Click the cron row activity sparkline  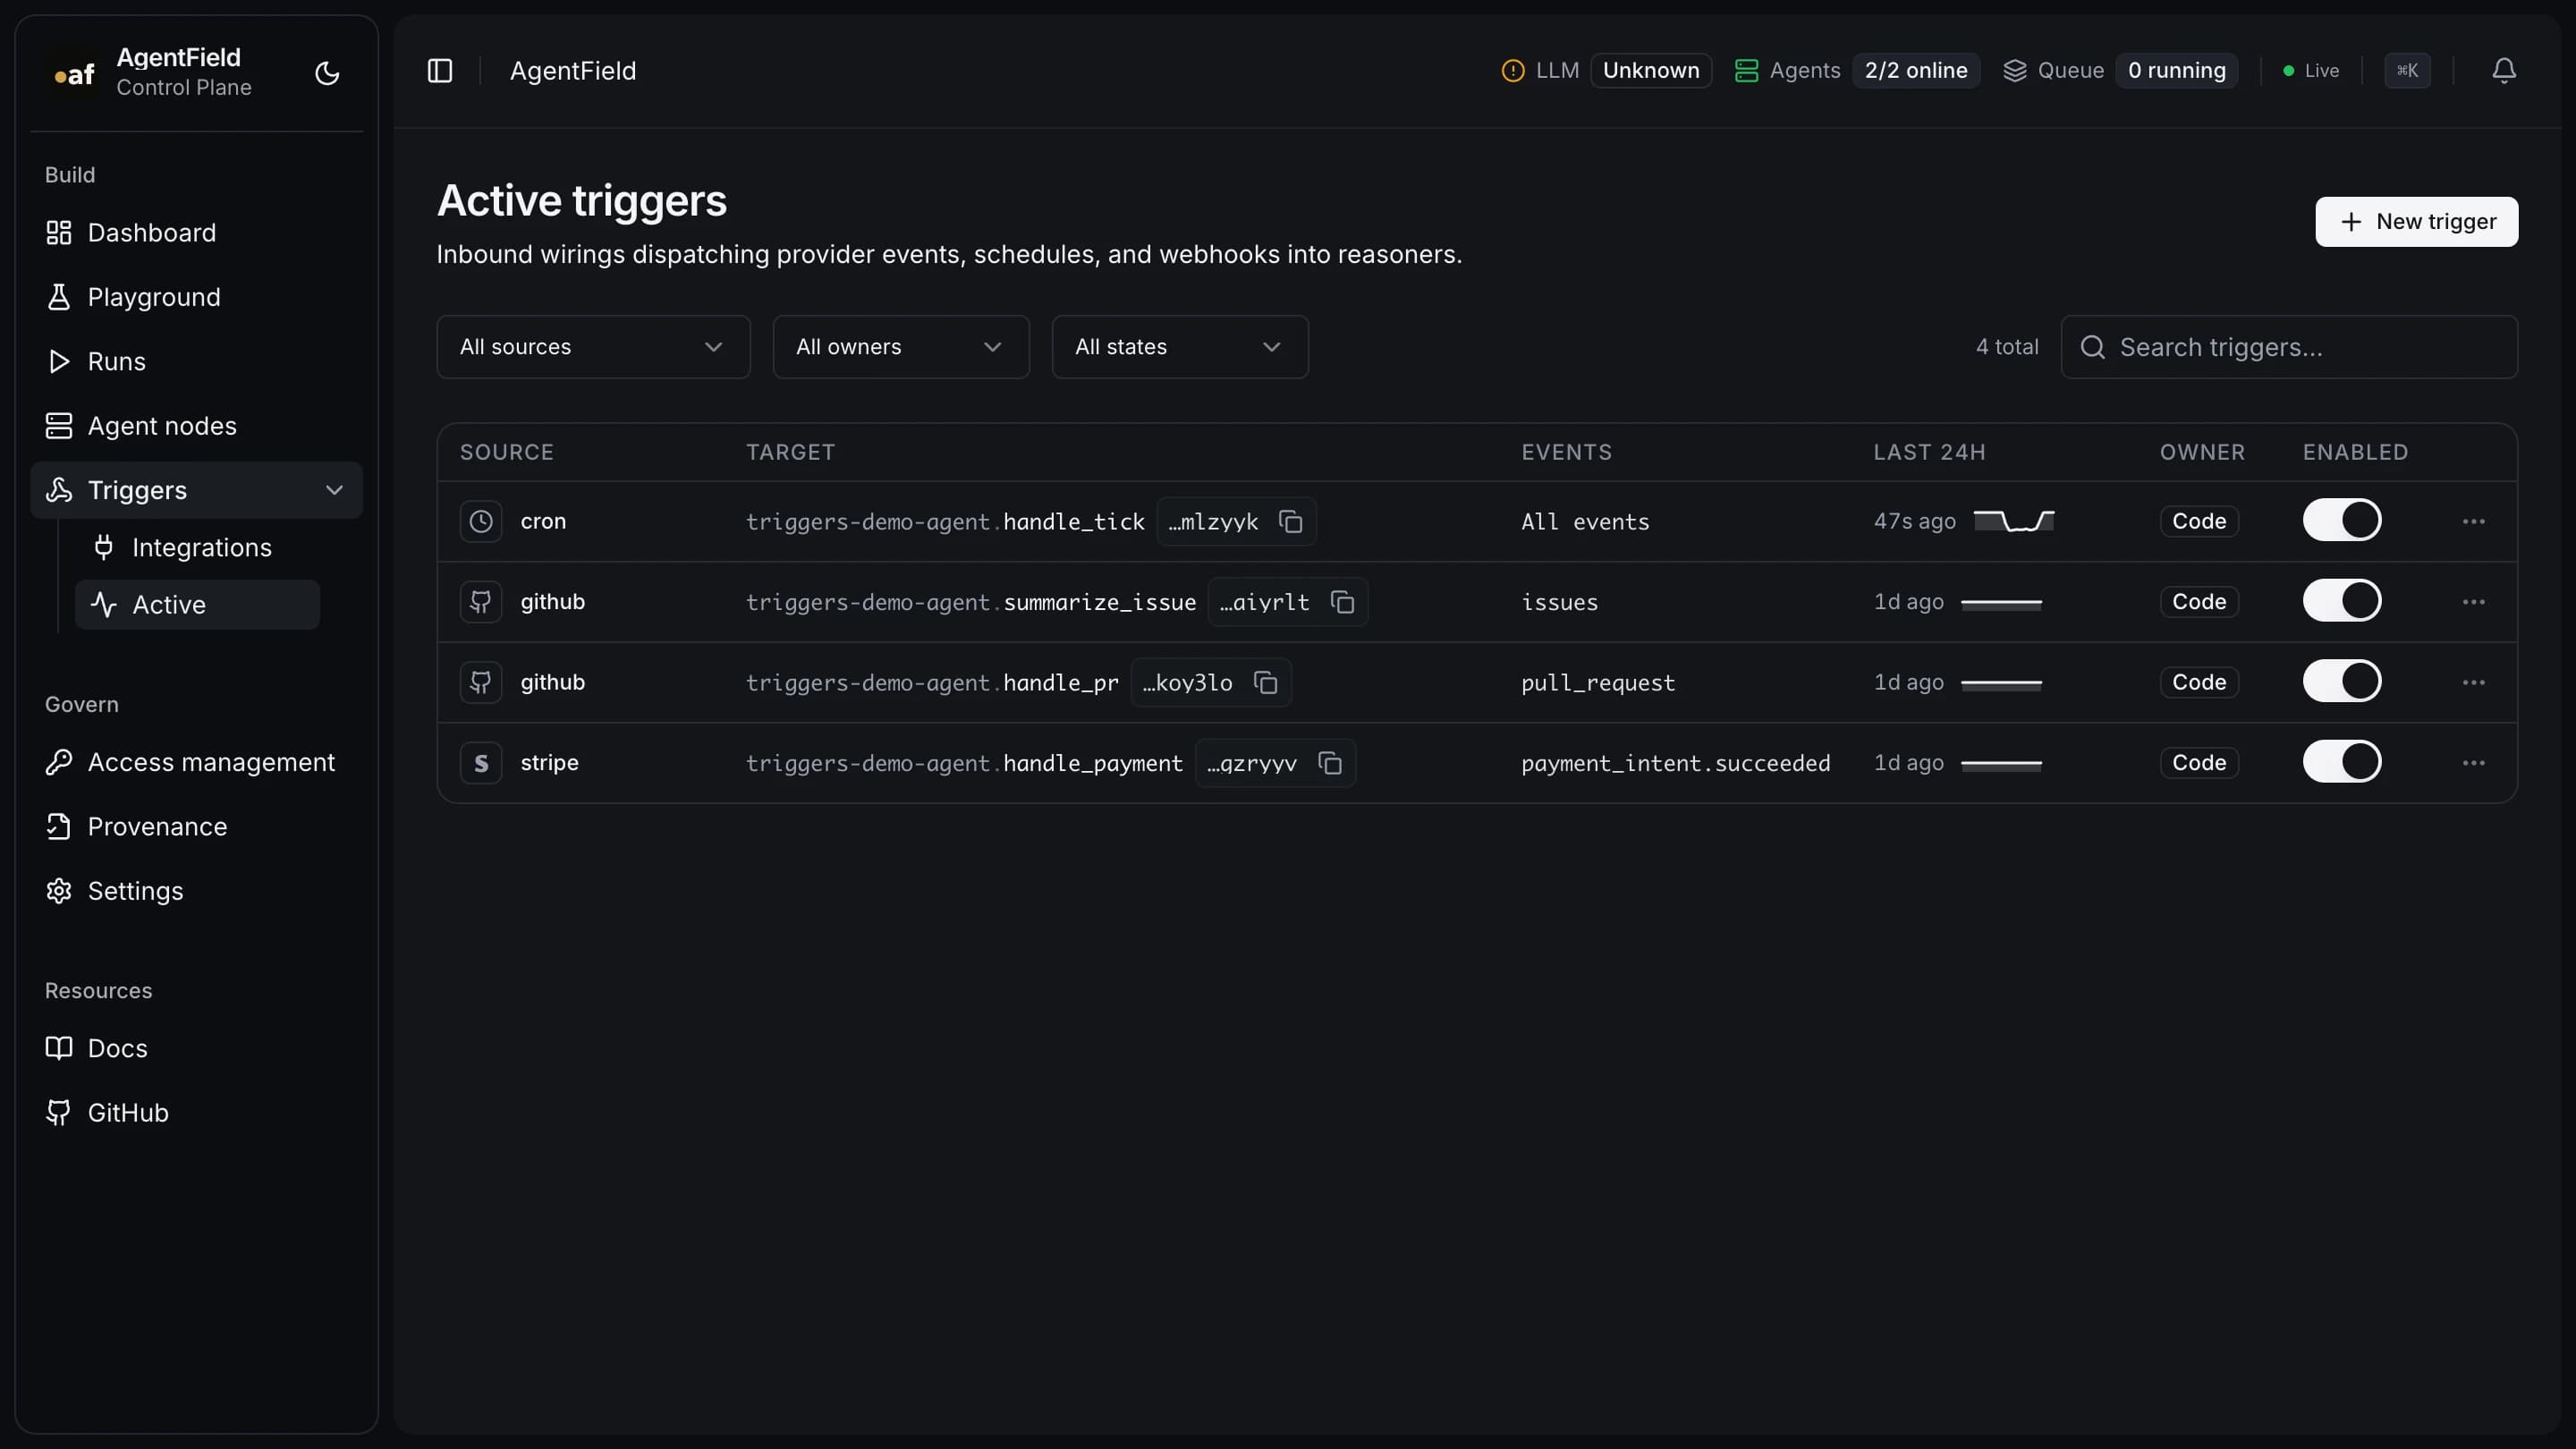[2014, 521]
